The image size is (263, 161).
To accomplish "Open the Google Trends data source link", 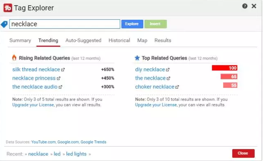I will 93,142.
